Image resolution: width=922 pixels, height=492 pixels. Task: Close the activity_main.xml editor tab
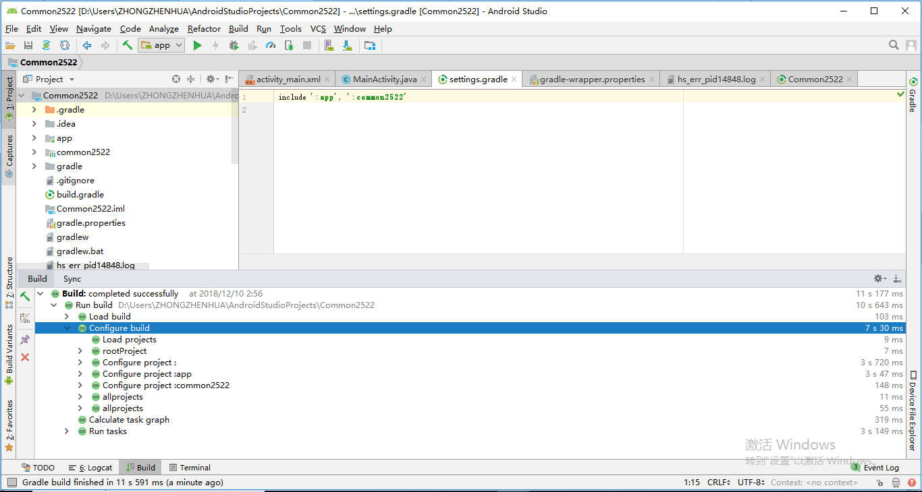[x=327, y=79]
